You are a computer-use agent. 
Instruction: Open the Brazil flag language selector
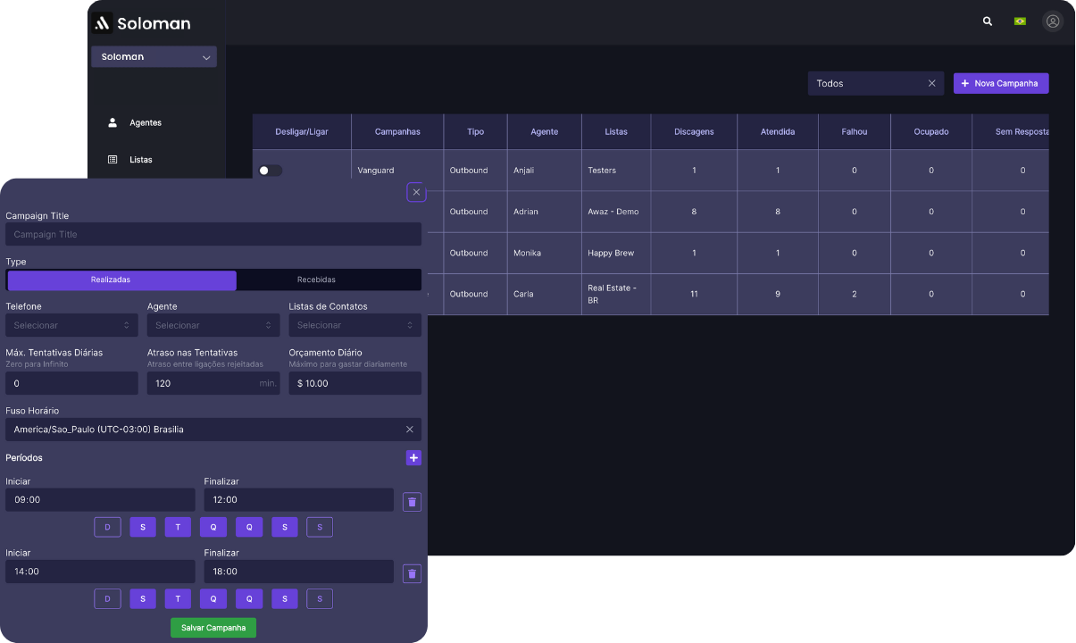[1020, 21]
